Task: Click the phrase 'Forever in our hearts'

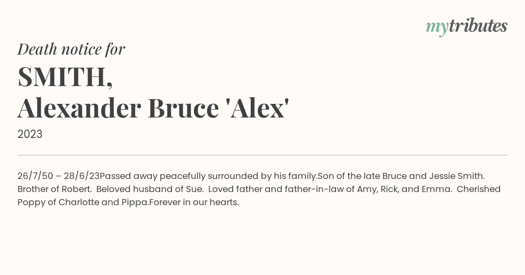Action: click(193, 203)
